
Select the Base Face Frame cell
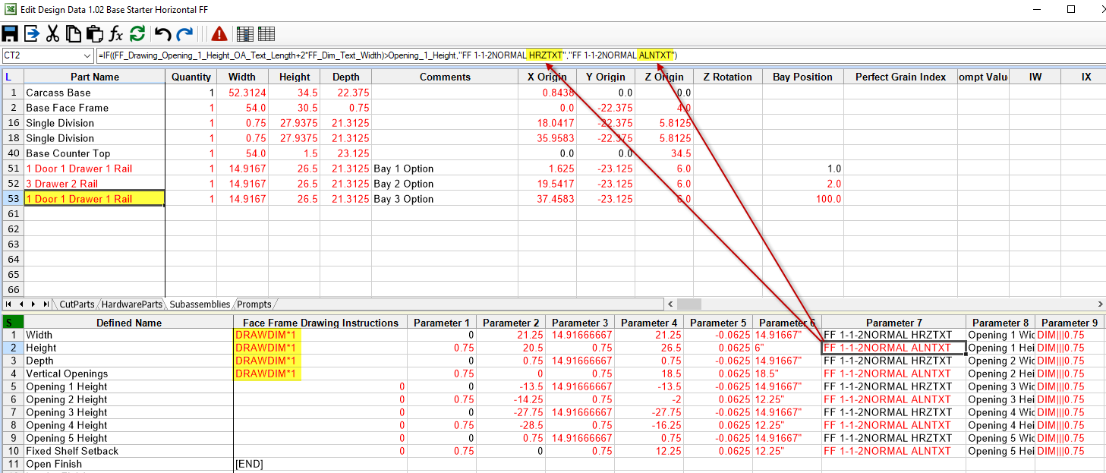(95, 108)
